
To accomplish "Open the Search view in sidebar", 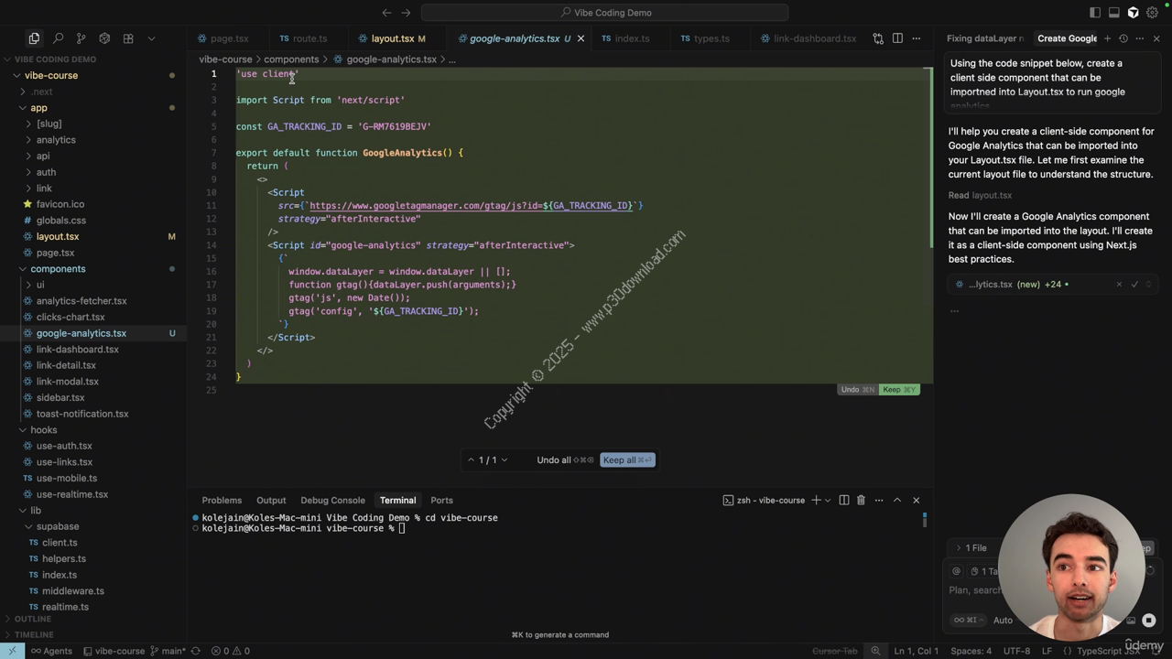I will click(58, 38).
